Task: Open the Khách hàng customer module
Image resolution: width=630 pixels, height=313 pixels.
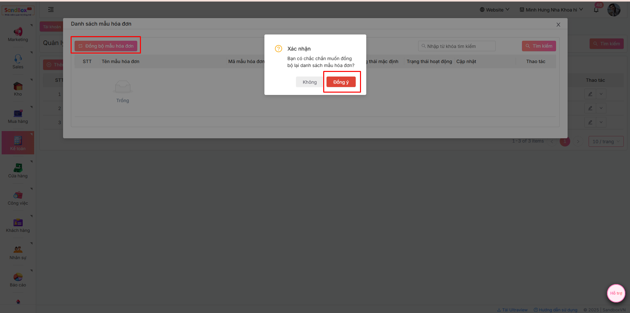Action: tap(18, 225)
